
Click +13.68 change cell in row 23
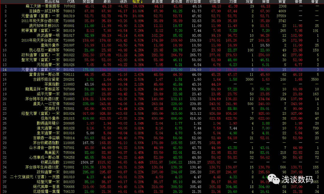pos(122,114)
